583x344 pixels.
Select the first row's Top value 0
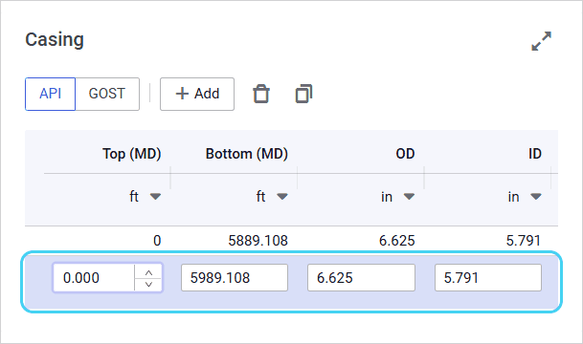click(x=157, y=241)
